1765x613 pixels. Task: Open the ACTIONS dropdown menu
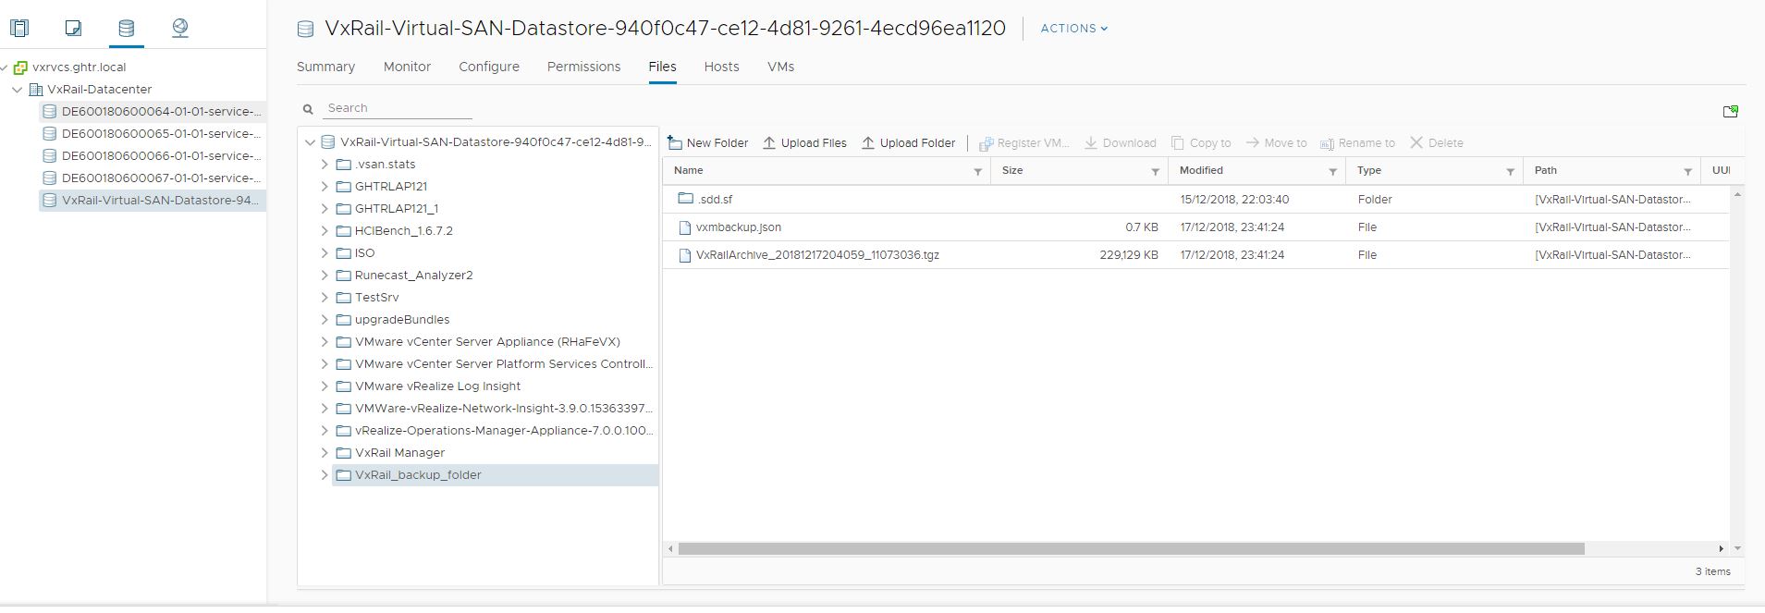tap(1074, 29)
